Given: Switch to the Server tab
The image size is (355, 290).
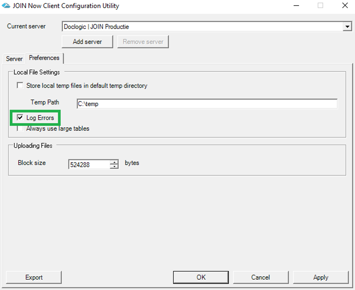Looking at the screenshot, I should (x=14, y=58).
